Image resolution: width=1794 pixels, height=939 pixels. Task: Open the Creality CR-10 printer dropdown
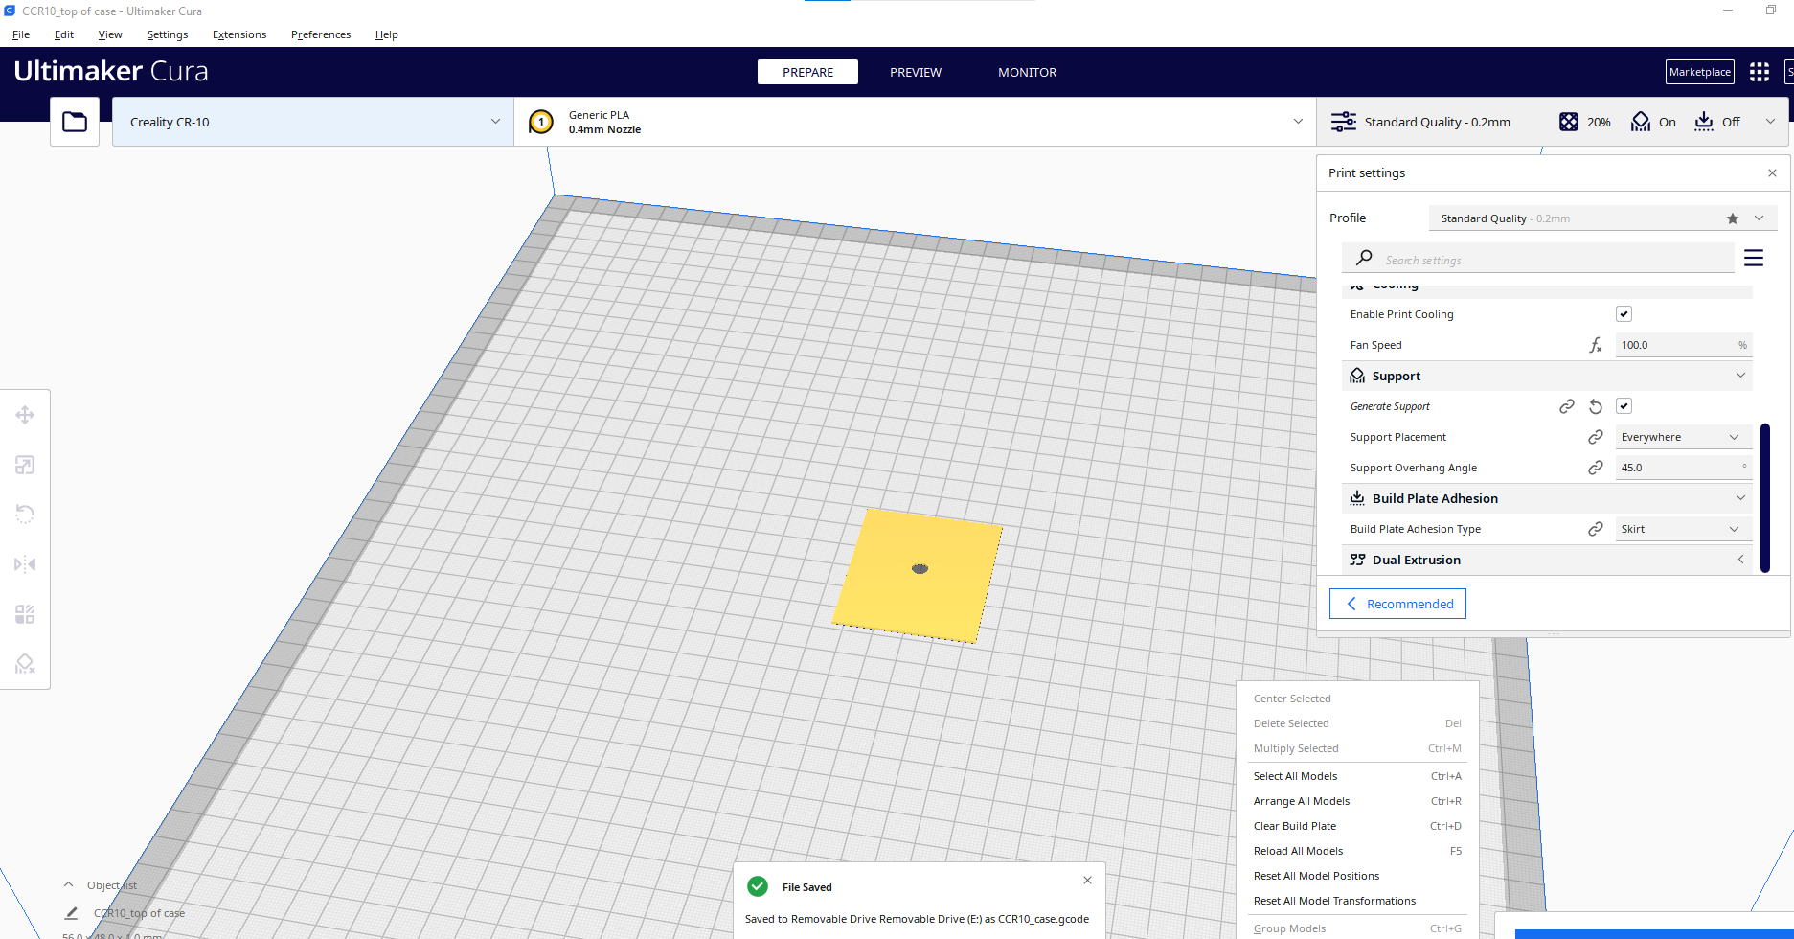(312, 122)
